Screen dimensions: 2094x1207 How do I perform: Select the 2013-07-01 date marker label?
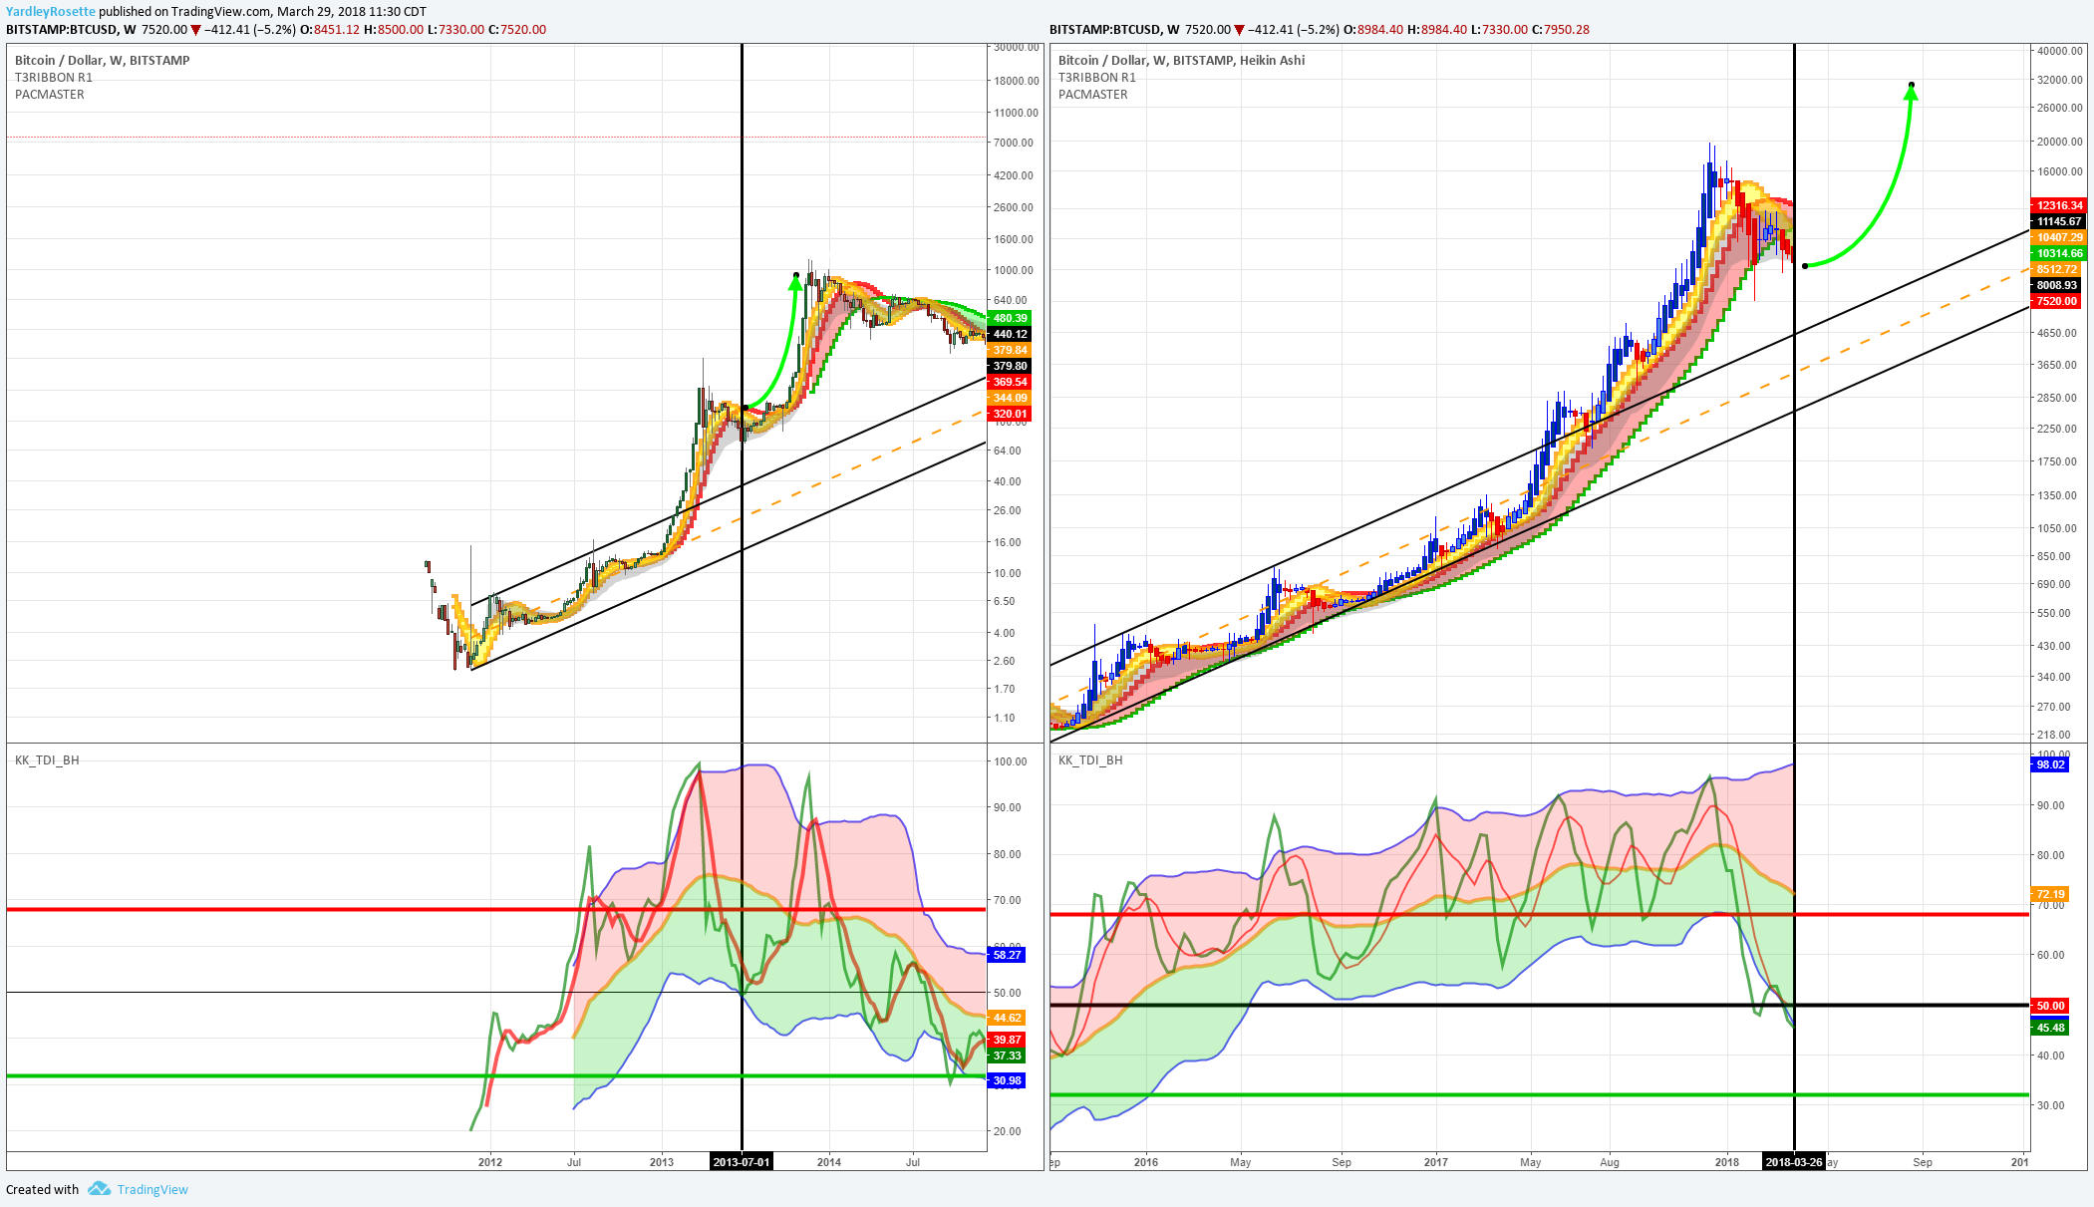741,1161
